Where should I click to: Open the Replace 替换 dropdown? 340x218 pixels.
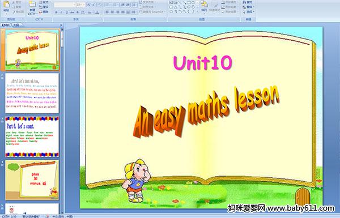coord(248,7)
